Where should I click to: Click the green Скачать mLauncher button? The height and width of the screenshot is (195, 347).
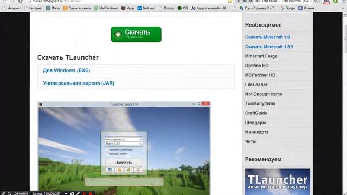click(x=136, y=34)
